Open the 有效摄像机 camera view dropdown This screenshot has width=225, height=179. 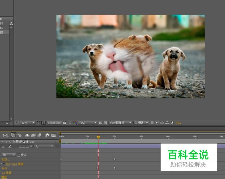tap(120, 123)
